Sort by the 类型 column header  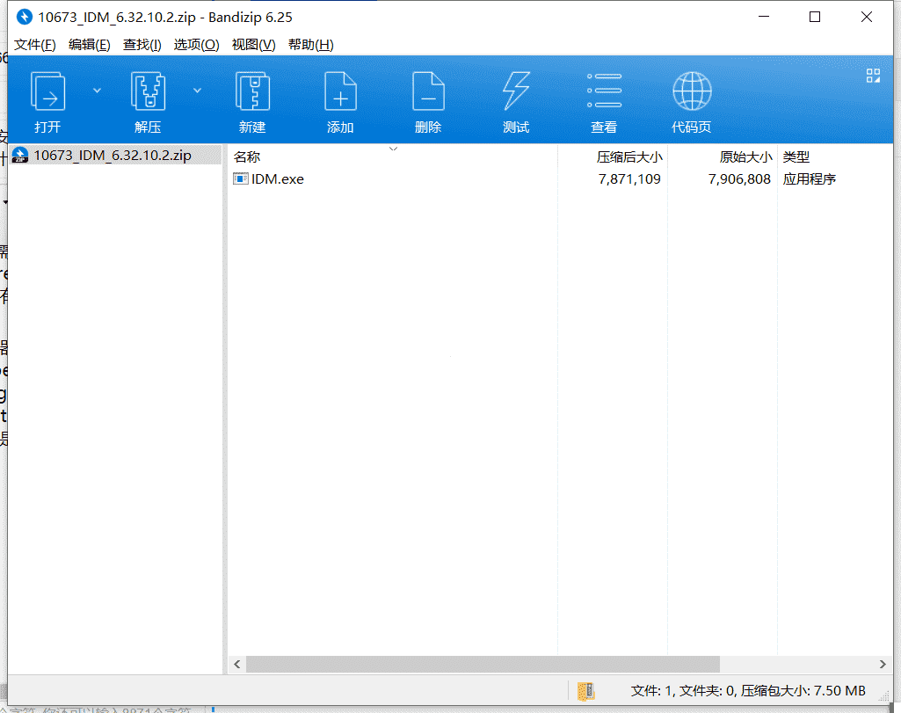pos(796,156)
